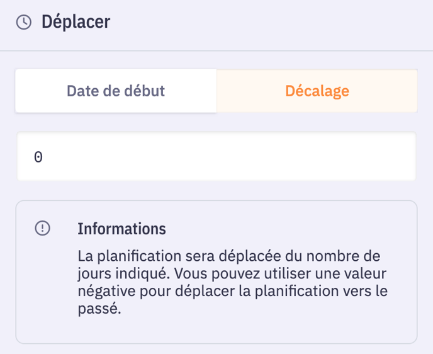433x354 pixels.
Task: Select the Décalage tab
Action: (317, 91)
